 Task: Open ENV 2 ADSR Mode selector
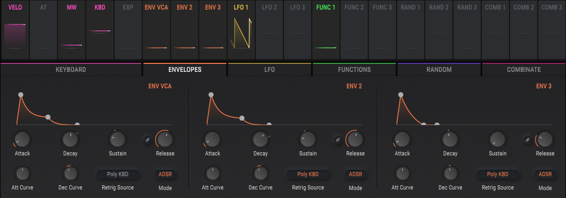pos(355,174)
